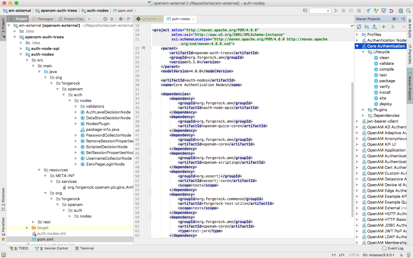Reimport all Maven projects
This screenshot has width=413, height=258.
tap(359, 26)
